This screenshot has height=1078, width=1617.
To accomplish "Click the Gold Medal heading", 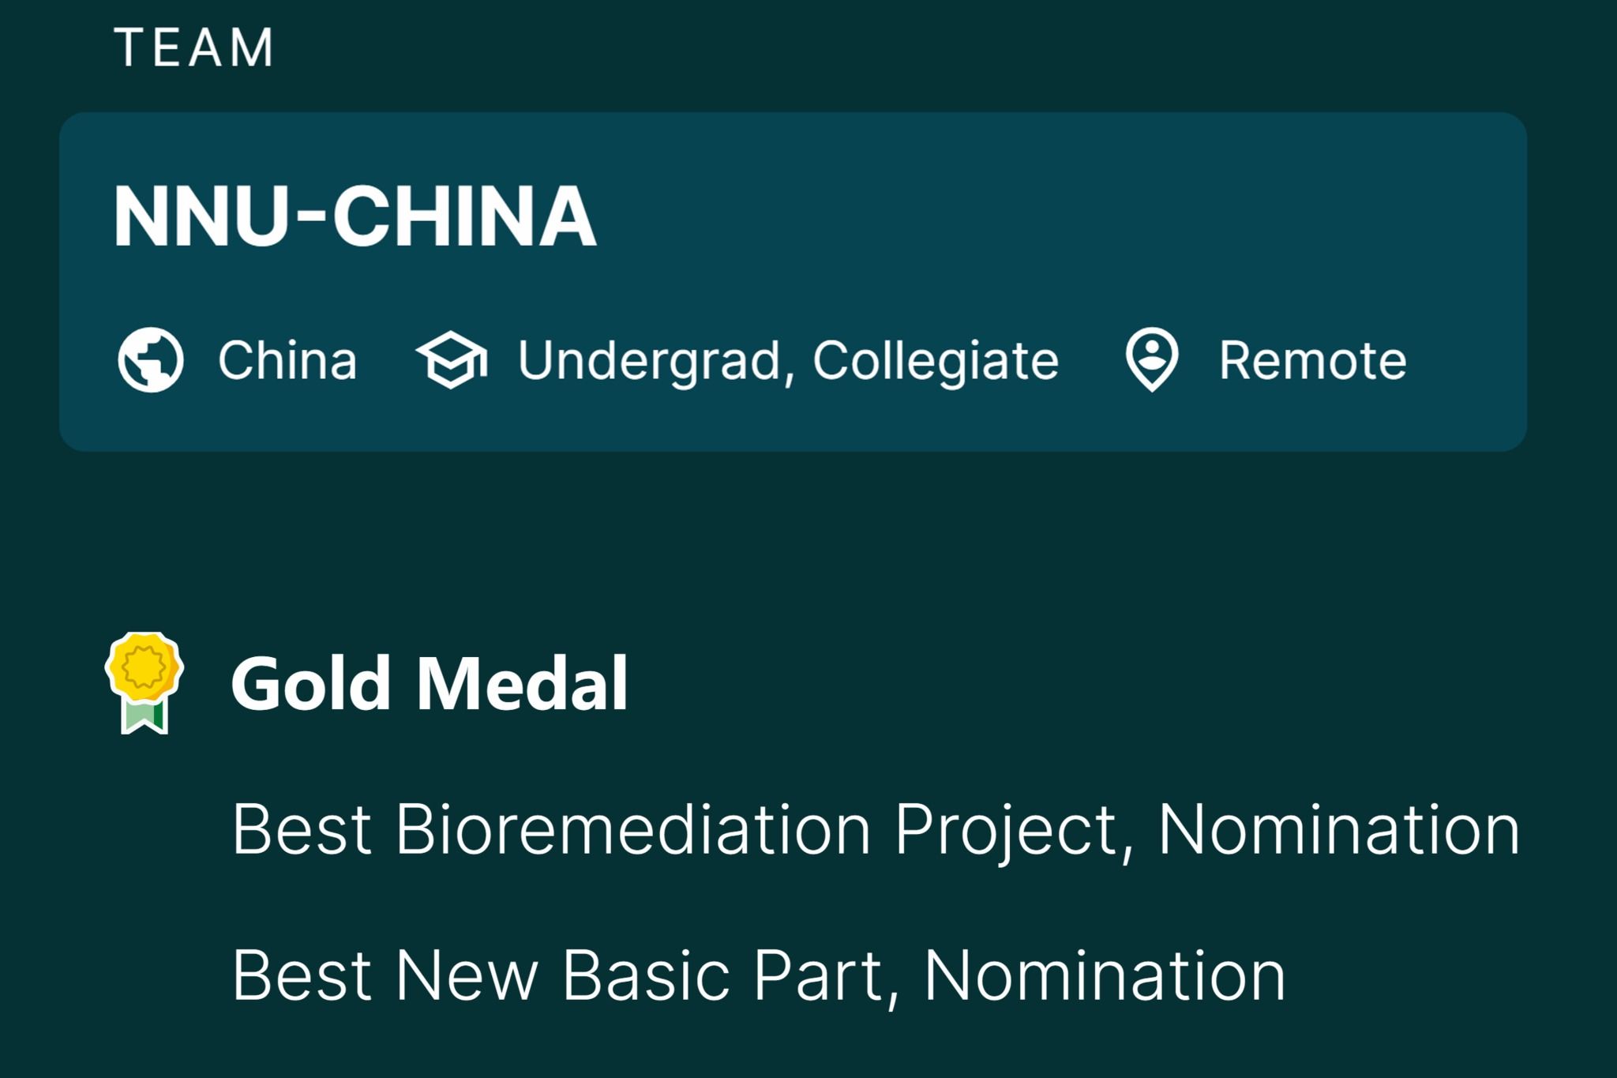I will 429,684.
